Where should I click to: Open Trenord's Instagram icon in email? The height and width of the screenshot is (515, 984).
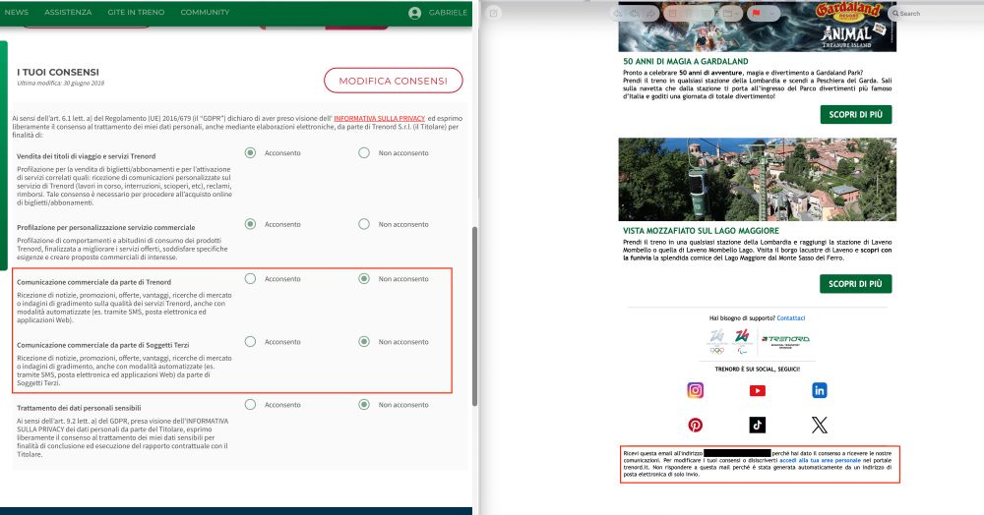point(696,390)
